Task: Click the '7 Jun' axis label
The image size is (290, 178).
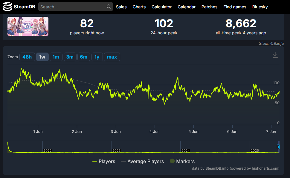Action: 271,132
